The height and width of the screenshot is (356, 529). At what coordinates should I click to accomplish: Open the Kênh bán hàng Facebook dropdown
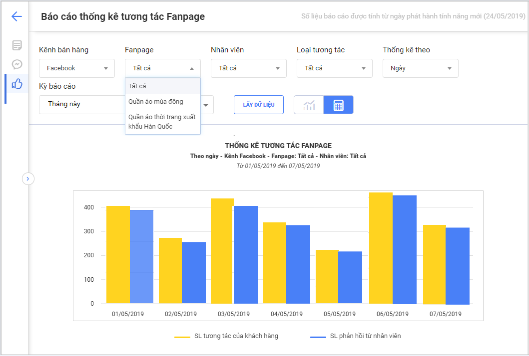tap(77, 68)
